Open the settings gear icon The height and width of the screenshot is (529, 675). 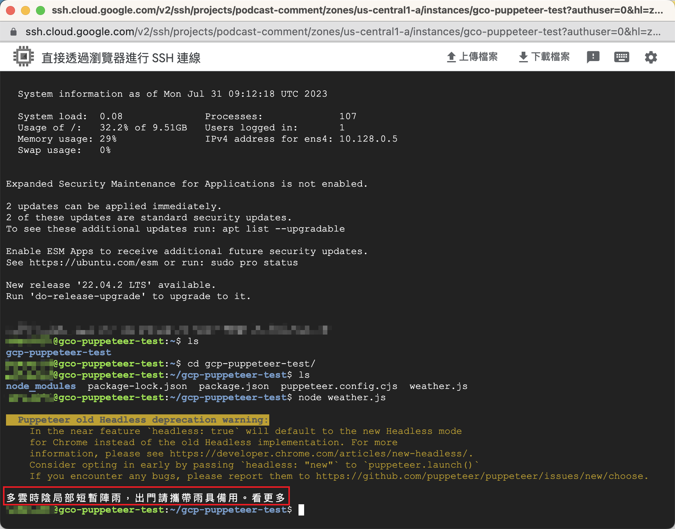coord(651,57)
